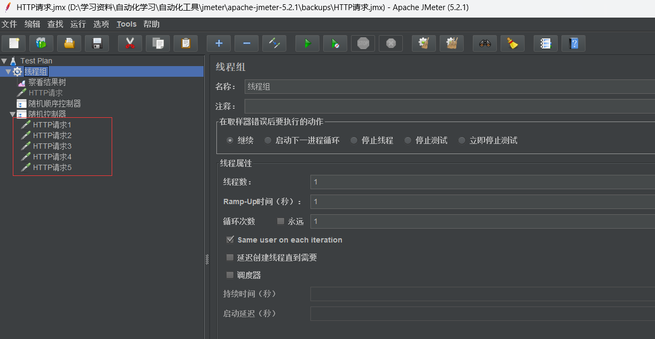Collapse the Test Plan tree node
The height and width of the screenshot is (339, 655).
pyautogui.click(x=4, y=61)
